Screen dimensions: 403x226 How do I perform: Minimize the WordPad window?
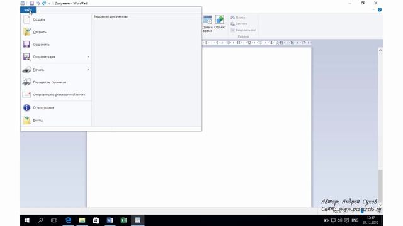click(350, 3)
